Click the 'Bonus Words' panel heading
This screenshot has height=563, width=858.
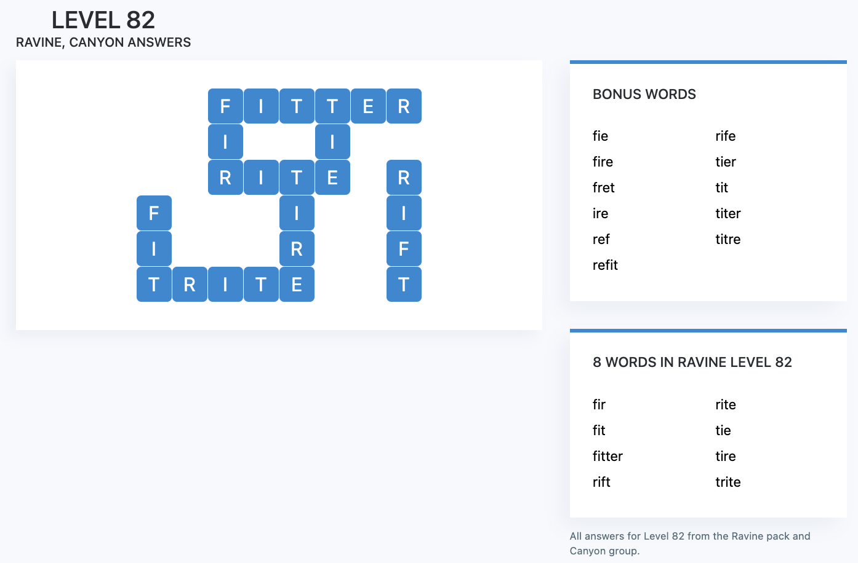[644, 95]
